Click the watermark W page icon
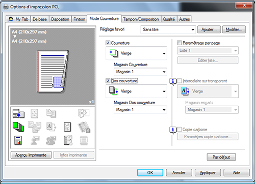The image size is (255, 184). click(67, 127)
